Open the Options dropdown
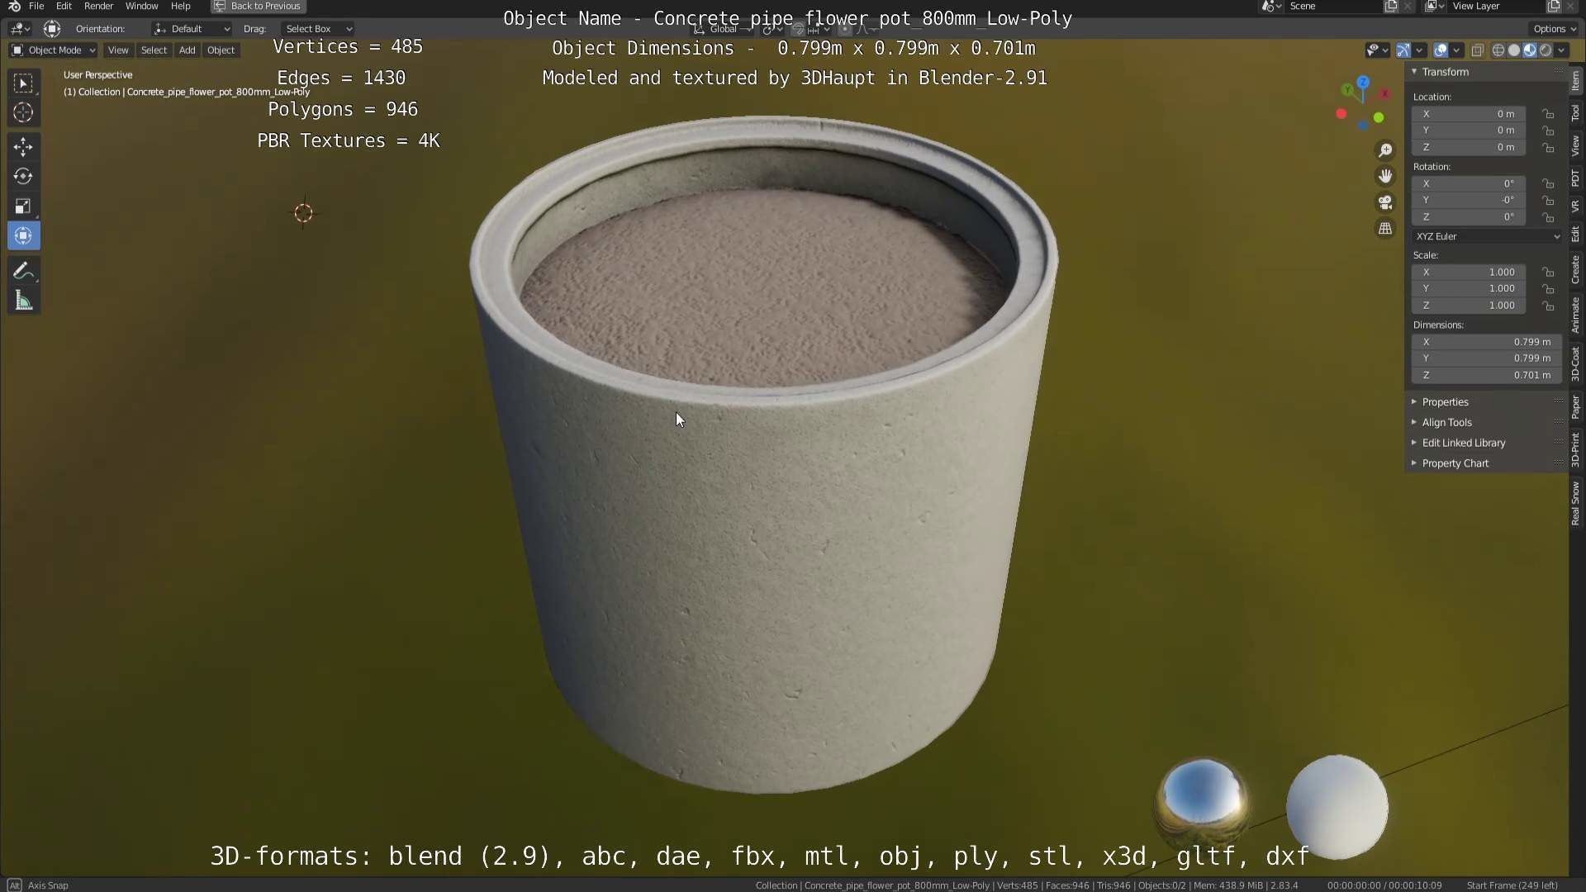This screenshot has height=892, width=1586. coord(1555,29)
